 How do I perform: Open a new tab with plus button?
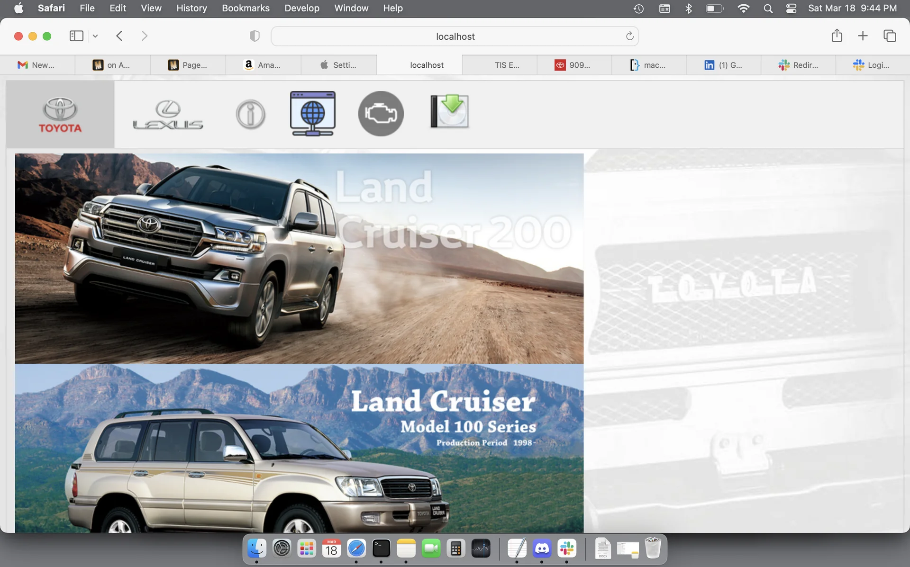coord(863,36)
